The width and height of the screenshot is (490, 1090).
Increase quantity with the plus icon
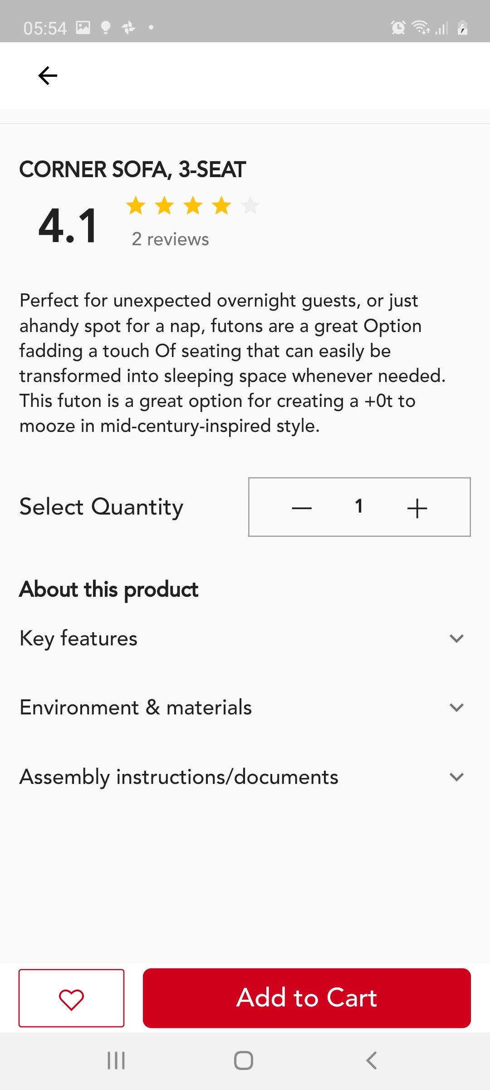417,508
